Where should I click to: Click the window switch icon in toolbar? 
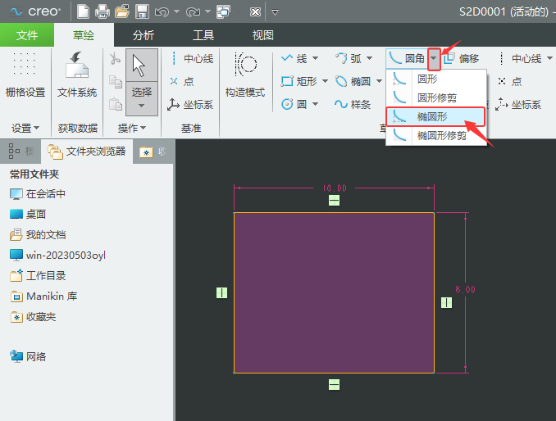(x=224, y=11)
